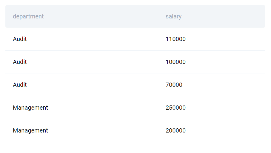The image size is (271, 153).
Task: Select the 250000 salary cell
Action: click(x=175, y=108)
